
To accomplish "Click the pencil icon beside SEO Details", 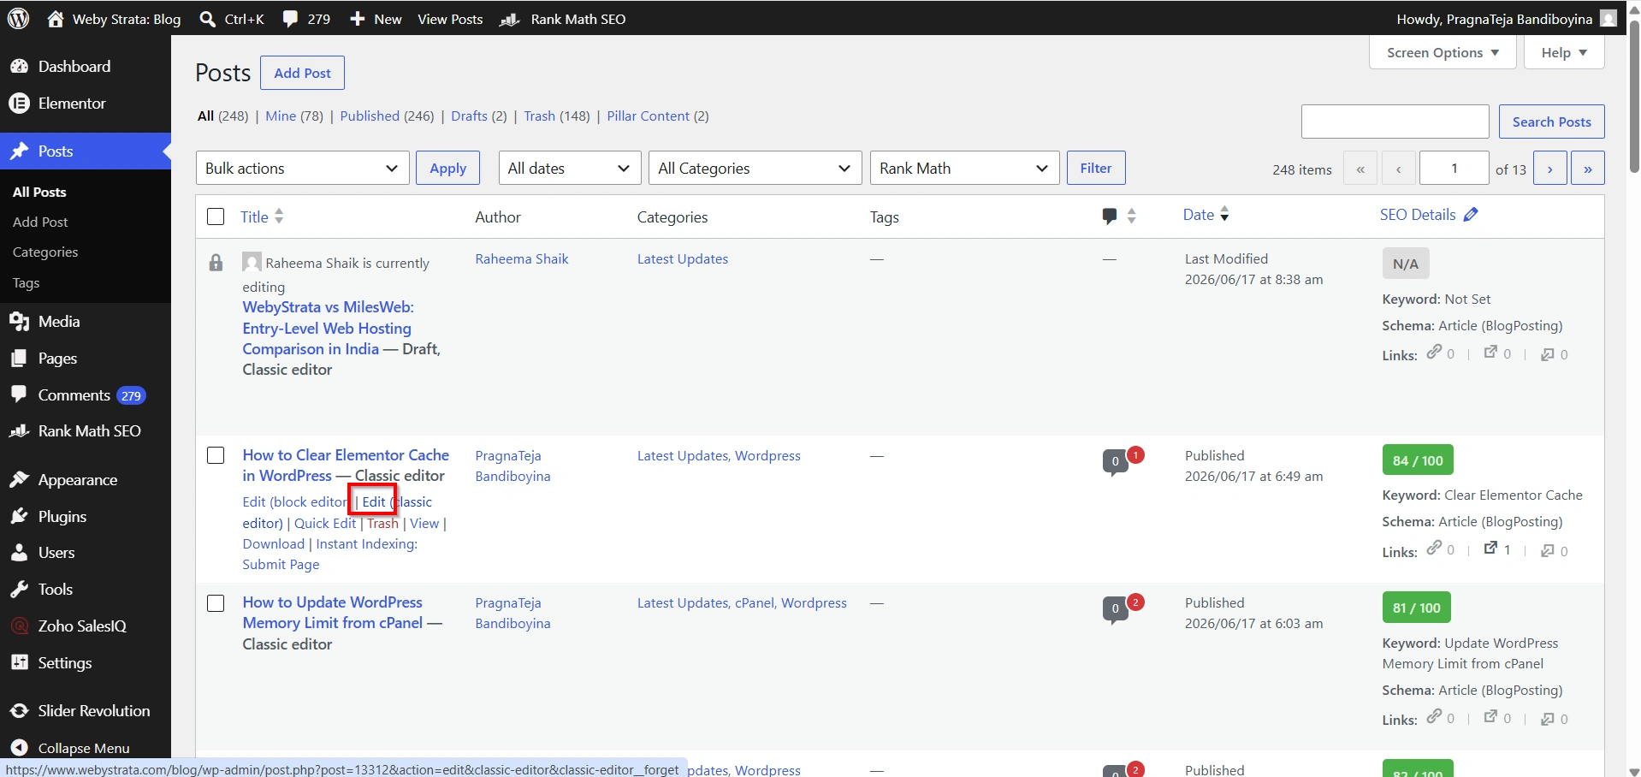I will [1471, 215].
